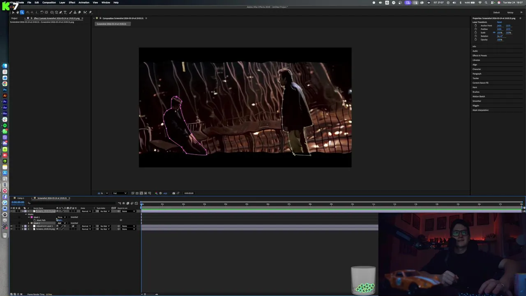Select the Puppet Pin tool
Screen dimensions: 526x296
[x=90, y=12]
